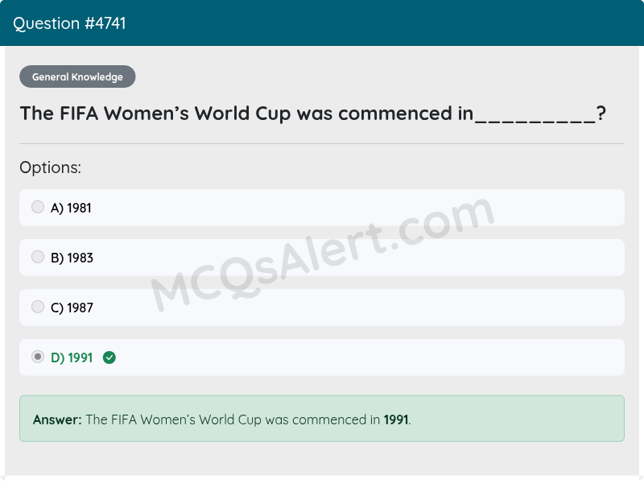Viewport: 644px width, 500px height.
Task: Click the question text with the blank
Action: coord(314,114)
